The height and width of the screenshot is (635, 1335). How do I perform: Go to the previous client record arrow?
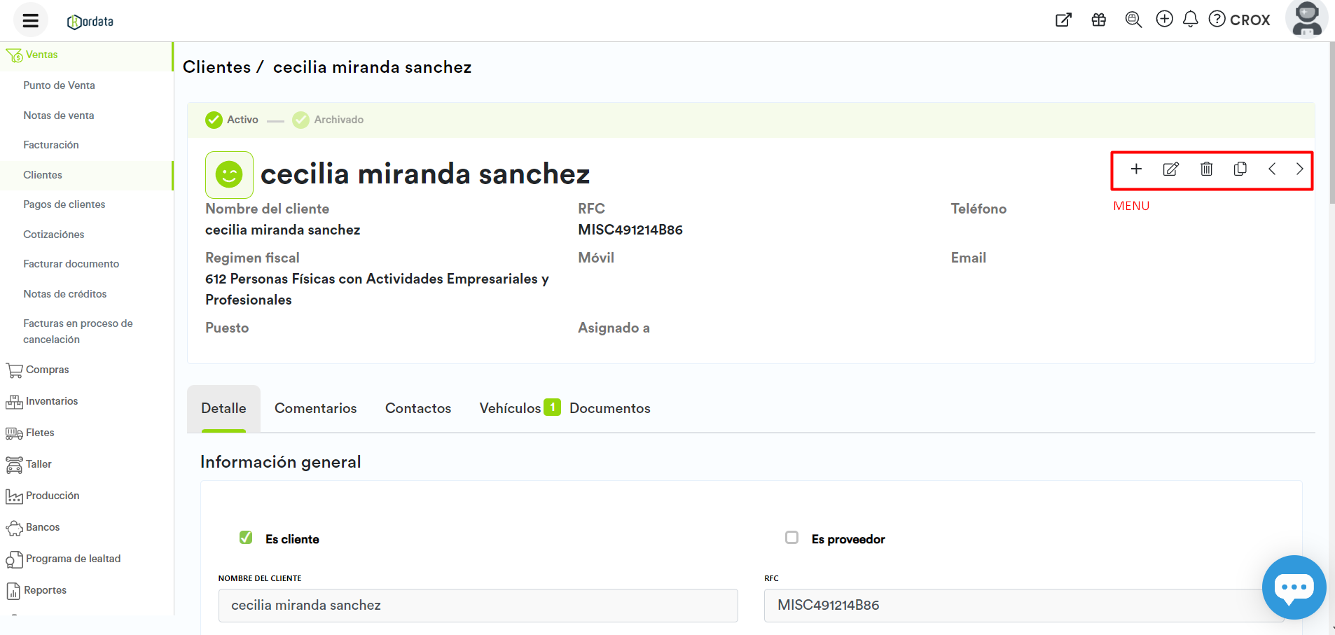(1272, 169)
